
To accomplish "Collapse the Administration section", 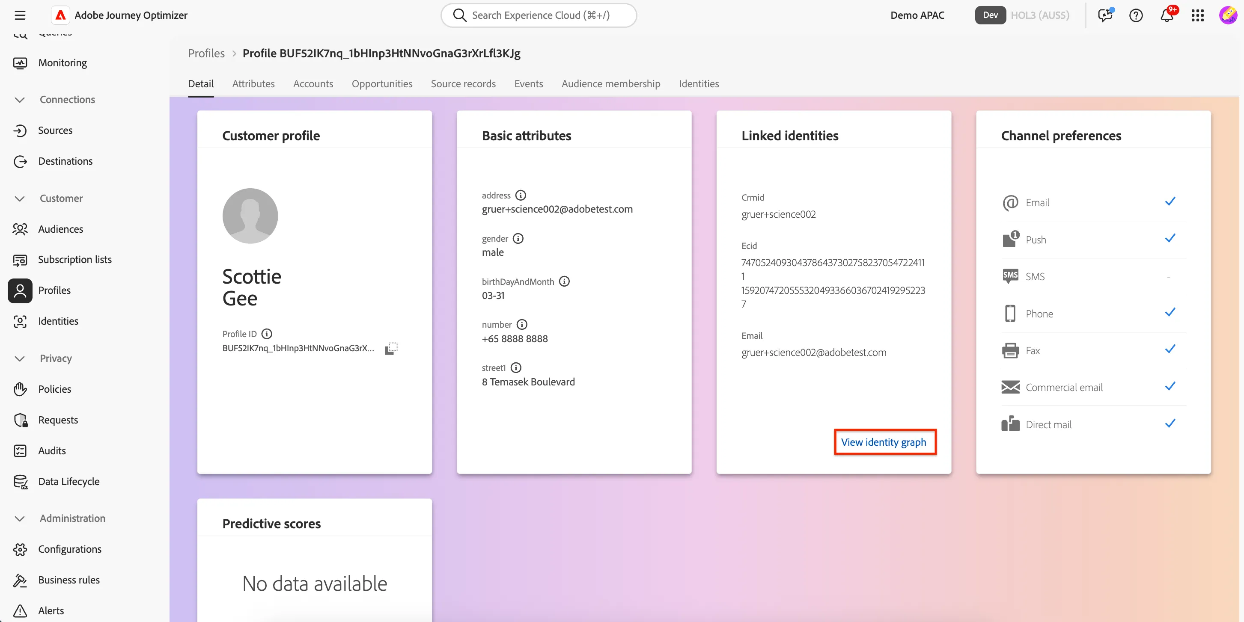I will click(20, 518).
